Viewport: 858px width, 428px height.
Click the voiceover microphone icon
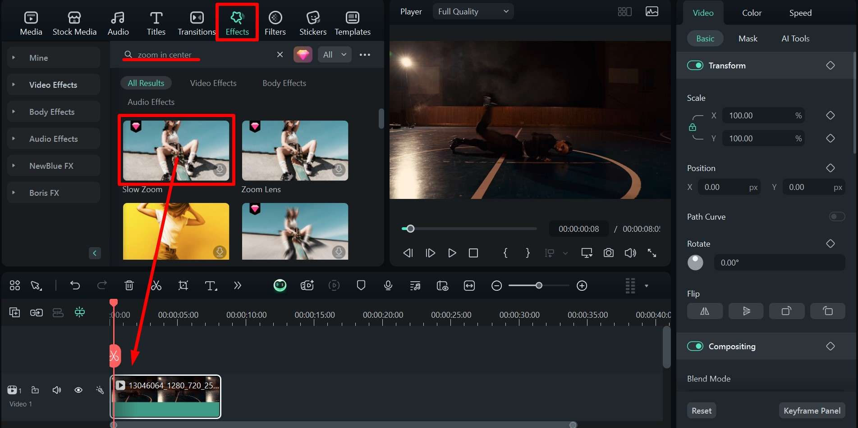pos(388,286)
